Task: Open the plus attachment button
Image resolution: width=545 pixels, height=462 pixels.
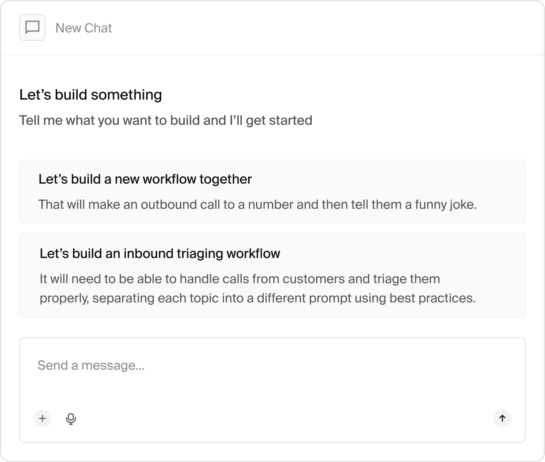Action: pyautogui.click(x=42, y=418)
